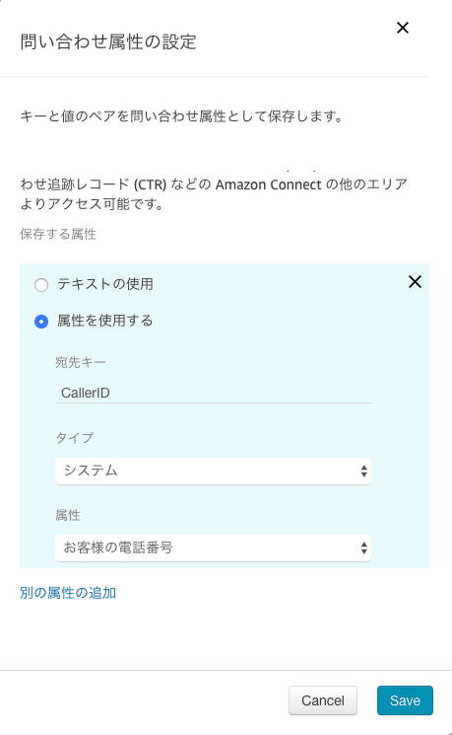Select the テキストの使用 radio button
The height and width of the screenshot is (735, 452).
click(x=41, y=285)
